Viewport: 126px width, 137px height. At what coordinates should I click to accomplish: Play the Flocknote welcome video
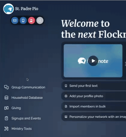tap(93, 61)
